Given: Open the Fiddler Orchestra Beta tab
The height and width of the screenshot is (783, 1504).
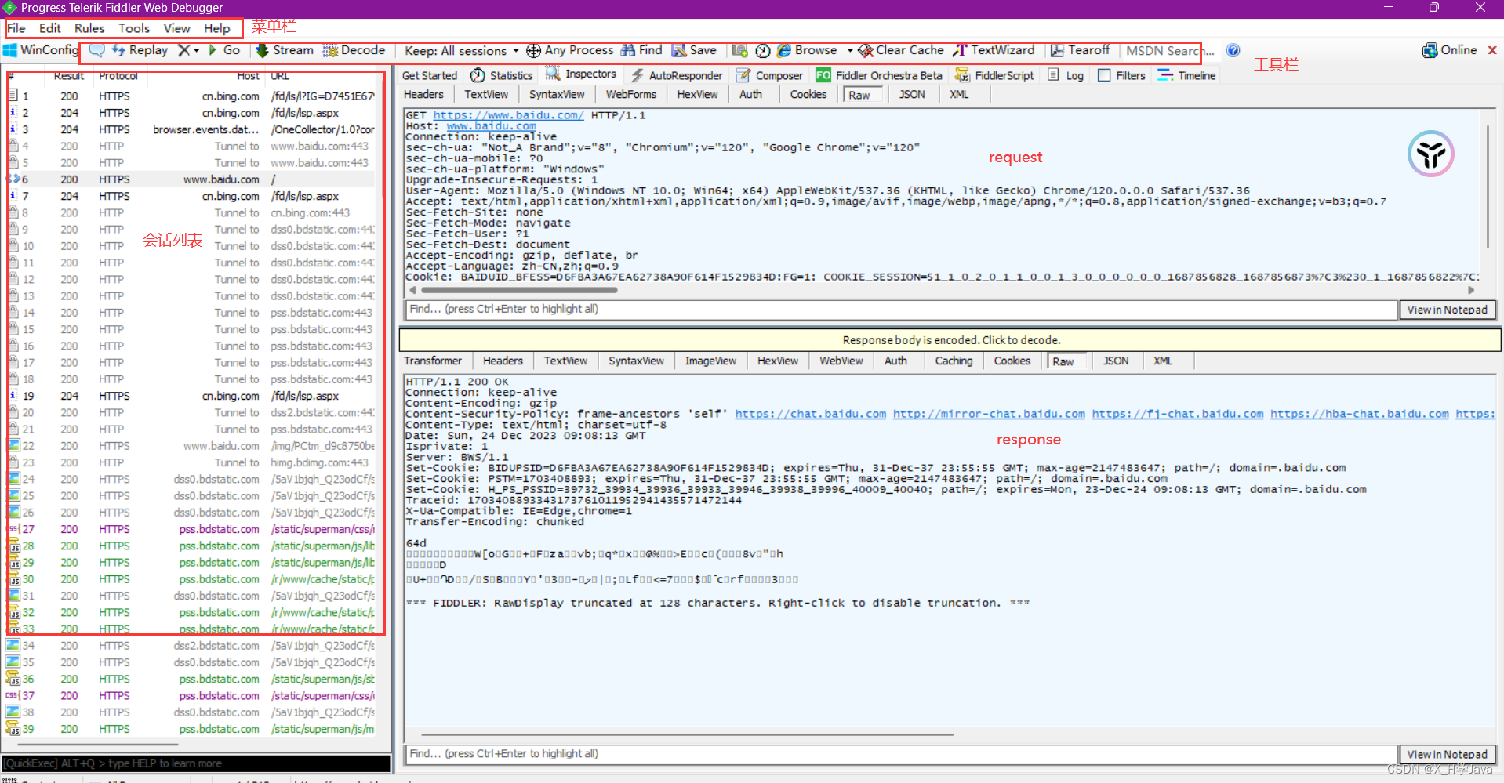Looking at the screenshot, I should coord(879,75).
